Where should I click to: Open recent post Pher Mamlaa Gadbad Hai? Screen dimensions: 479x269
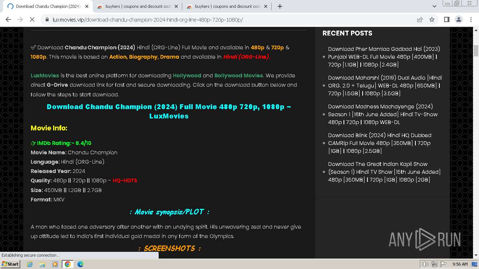pos(384,57)
